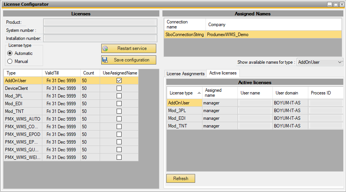Select the Active licenses tab
Image resolution: width=346 pixels, height=192 pixels.
223,73
